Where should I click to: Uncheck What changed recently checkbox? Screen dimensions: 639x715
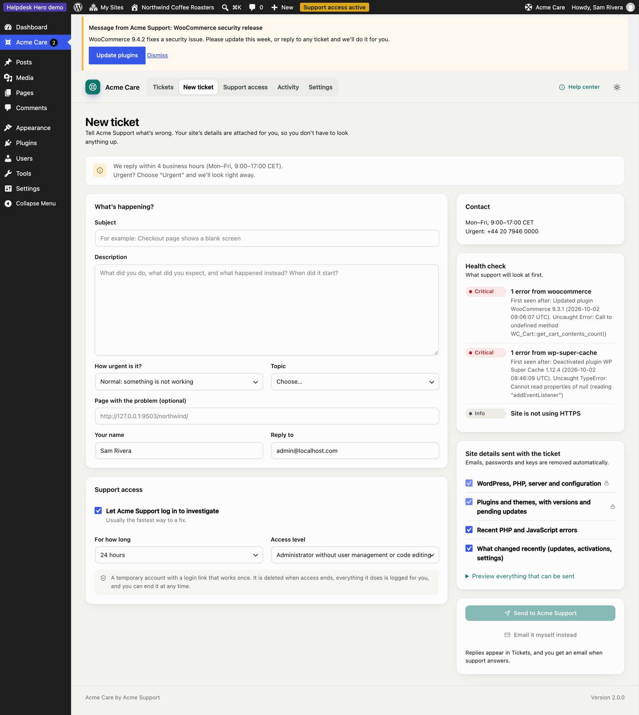(469, 548)
